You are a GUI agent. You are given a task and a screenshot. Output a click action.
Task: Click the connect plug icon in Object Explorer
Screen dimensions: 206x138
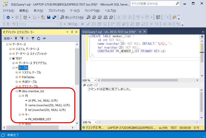16,38
